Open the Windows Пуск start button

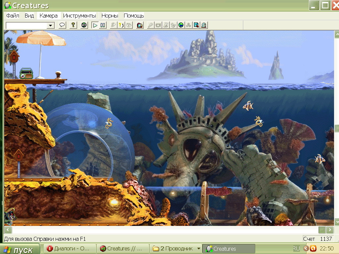tap(20, 249)
